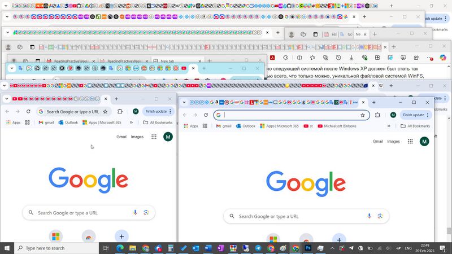Open notification center on the taskbar
The width and height of the screenshot is (452, 254).
point(443,248)
